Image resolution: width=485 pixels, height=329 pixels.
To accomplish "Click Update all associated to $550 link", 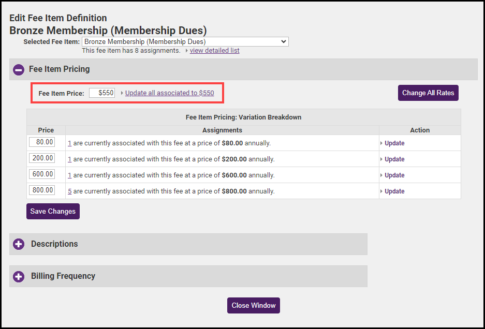I will [x=169, y=93].
